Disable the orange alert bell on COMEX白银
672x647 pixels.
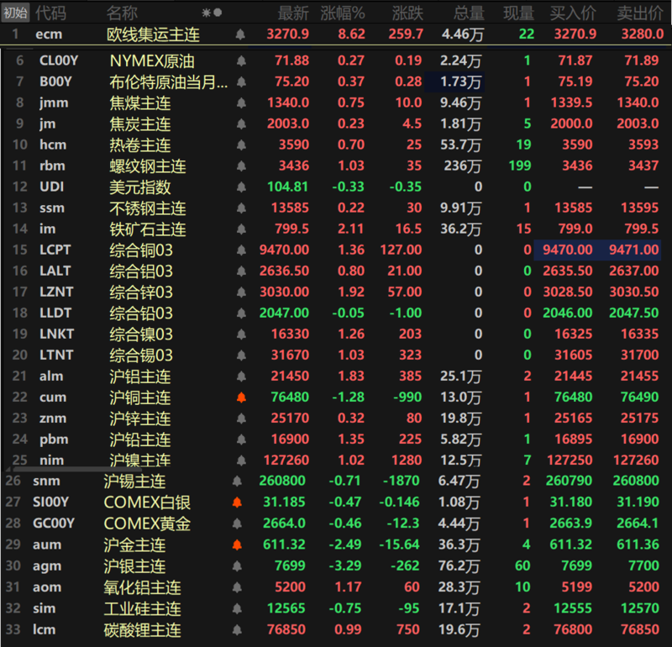point(237,502)
